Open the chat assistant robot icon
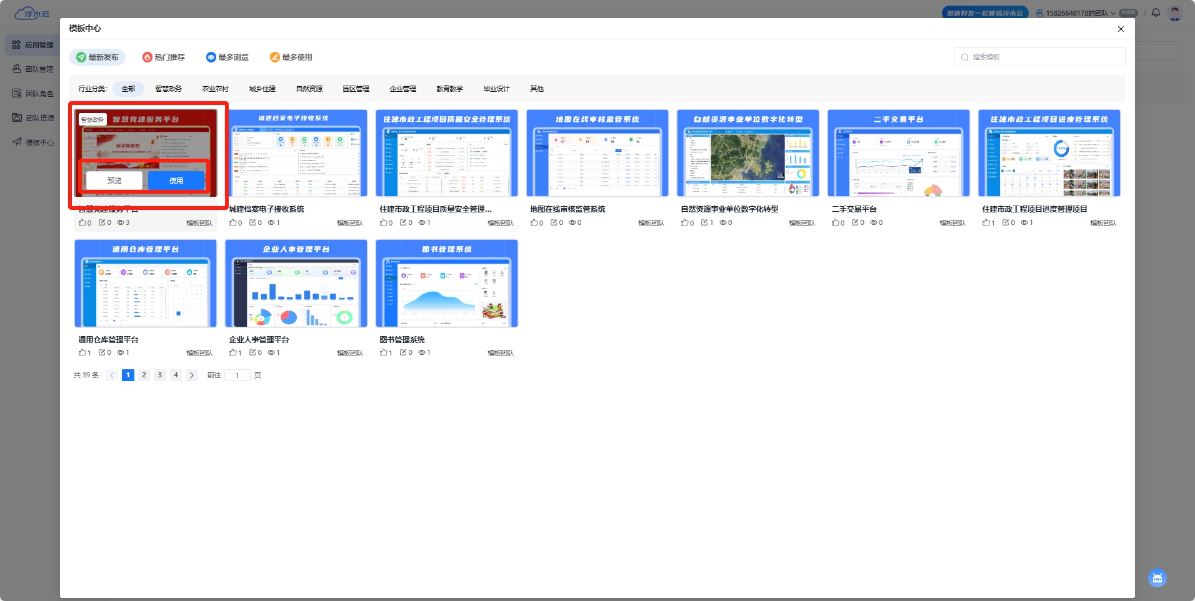The image size is (1195, 601). (x=1157, y=578)
